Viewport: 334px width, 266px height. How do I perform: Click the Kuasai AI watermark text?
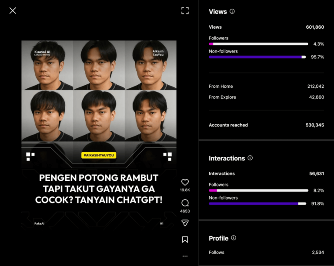(42, 53)
